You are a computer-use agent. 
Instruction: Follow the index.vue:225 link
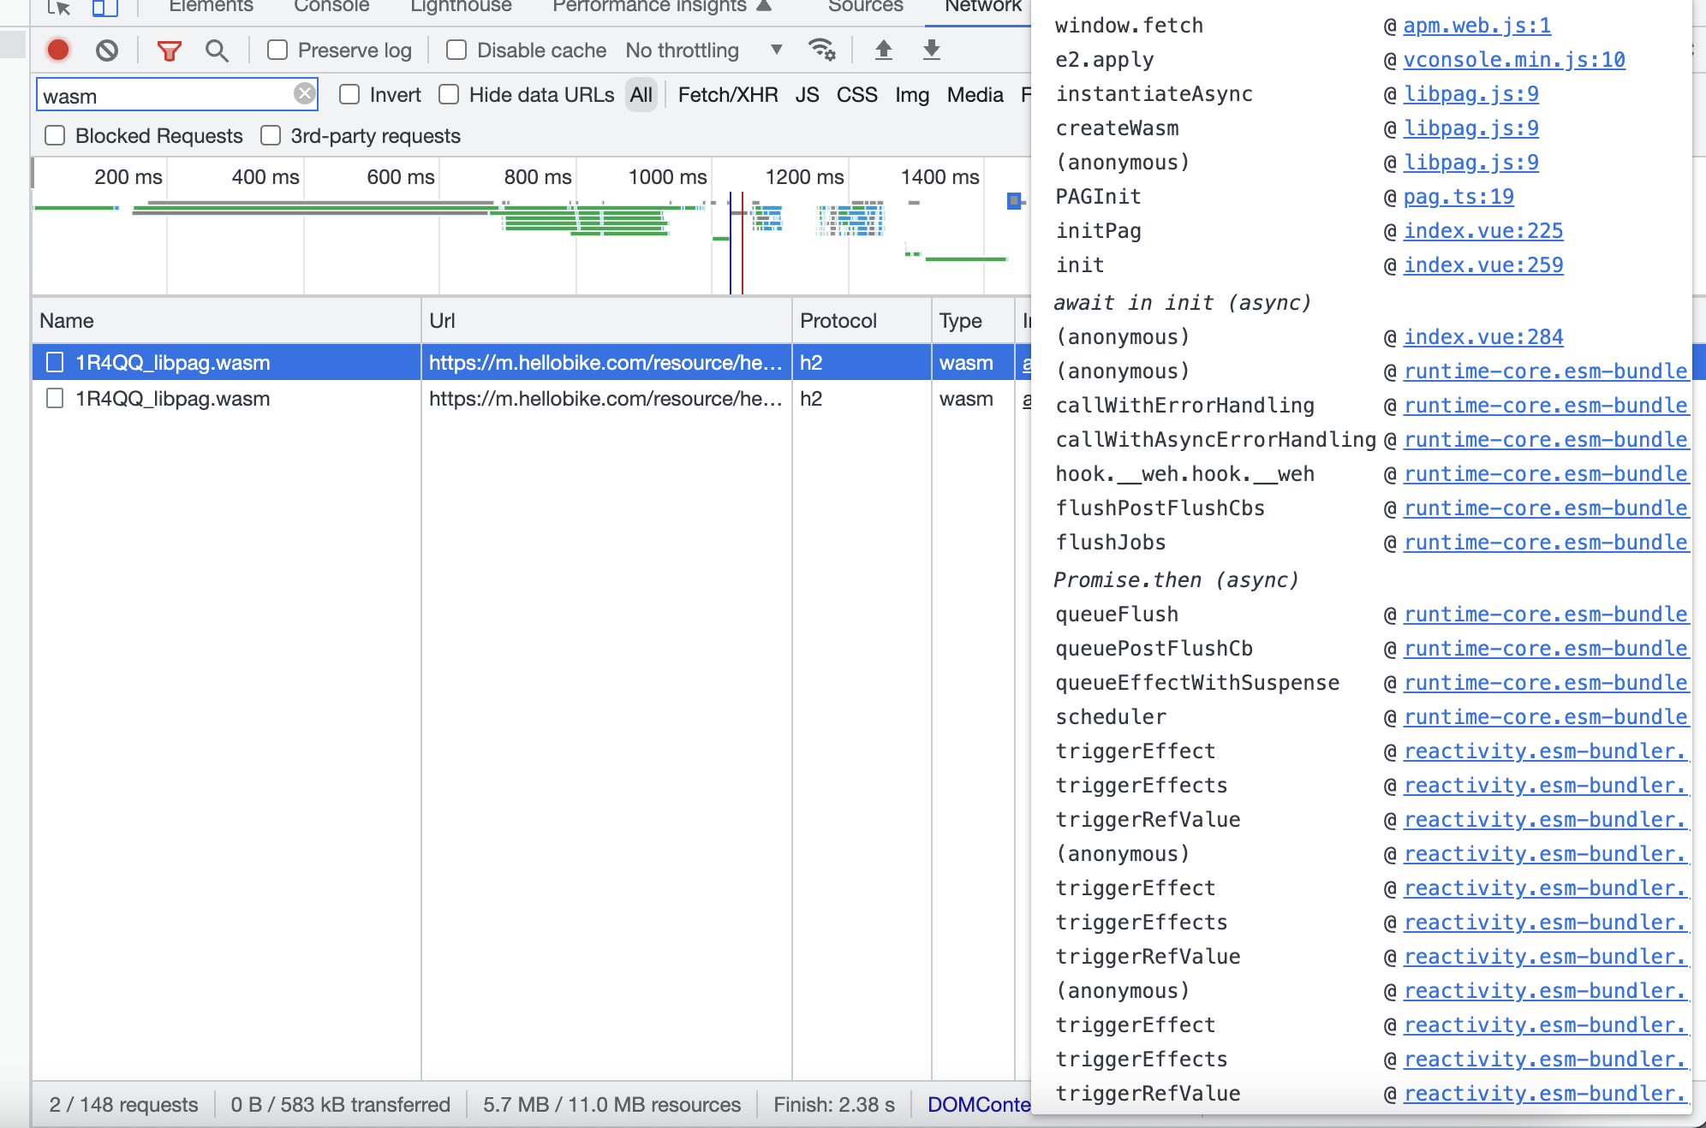(x=1483, y=230)
